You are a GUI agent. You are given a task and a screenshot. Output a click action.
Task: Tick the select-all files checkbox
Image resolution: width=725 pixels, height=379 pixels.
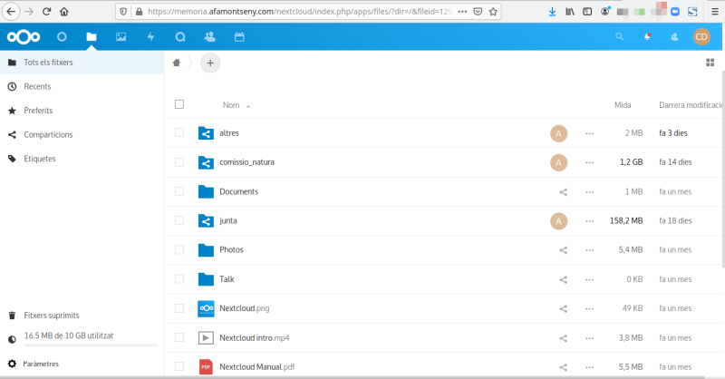(x=179, y=105)
